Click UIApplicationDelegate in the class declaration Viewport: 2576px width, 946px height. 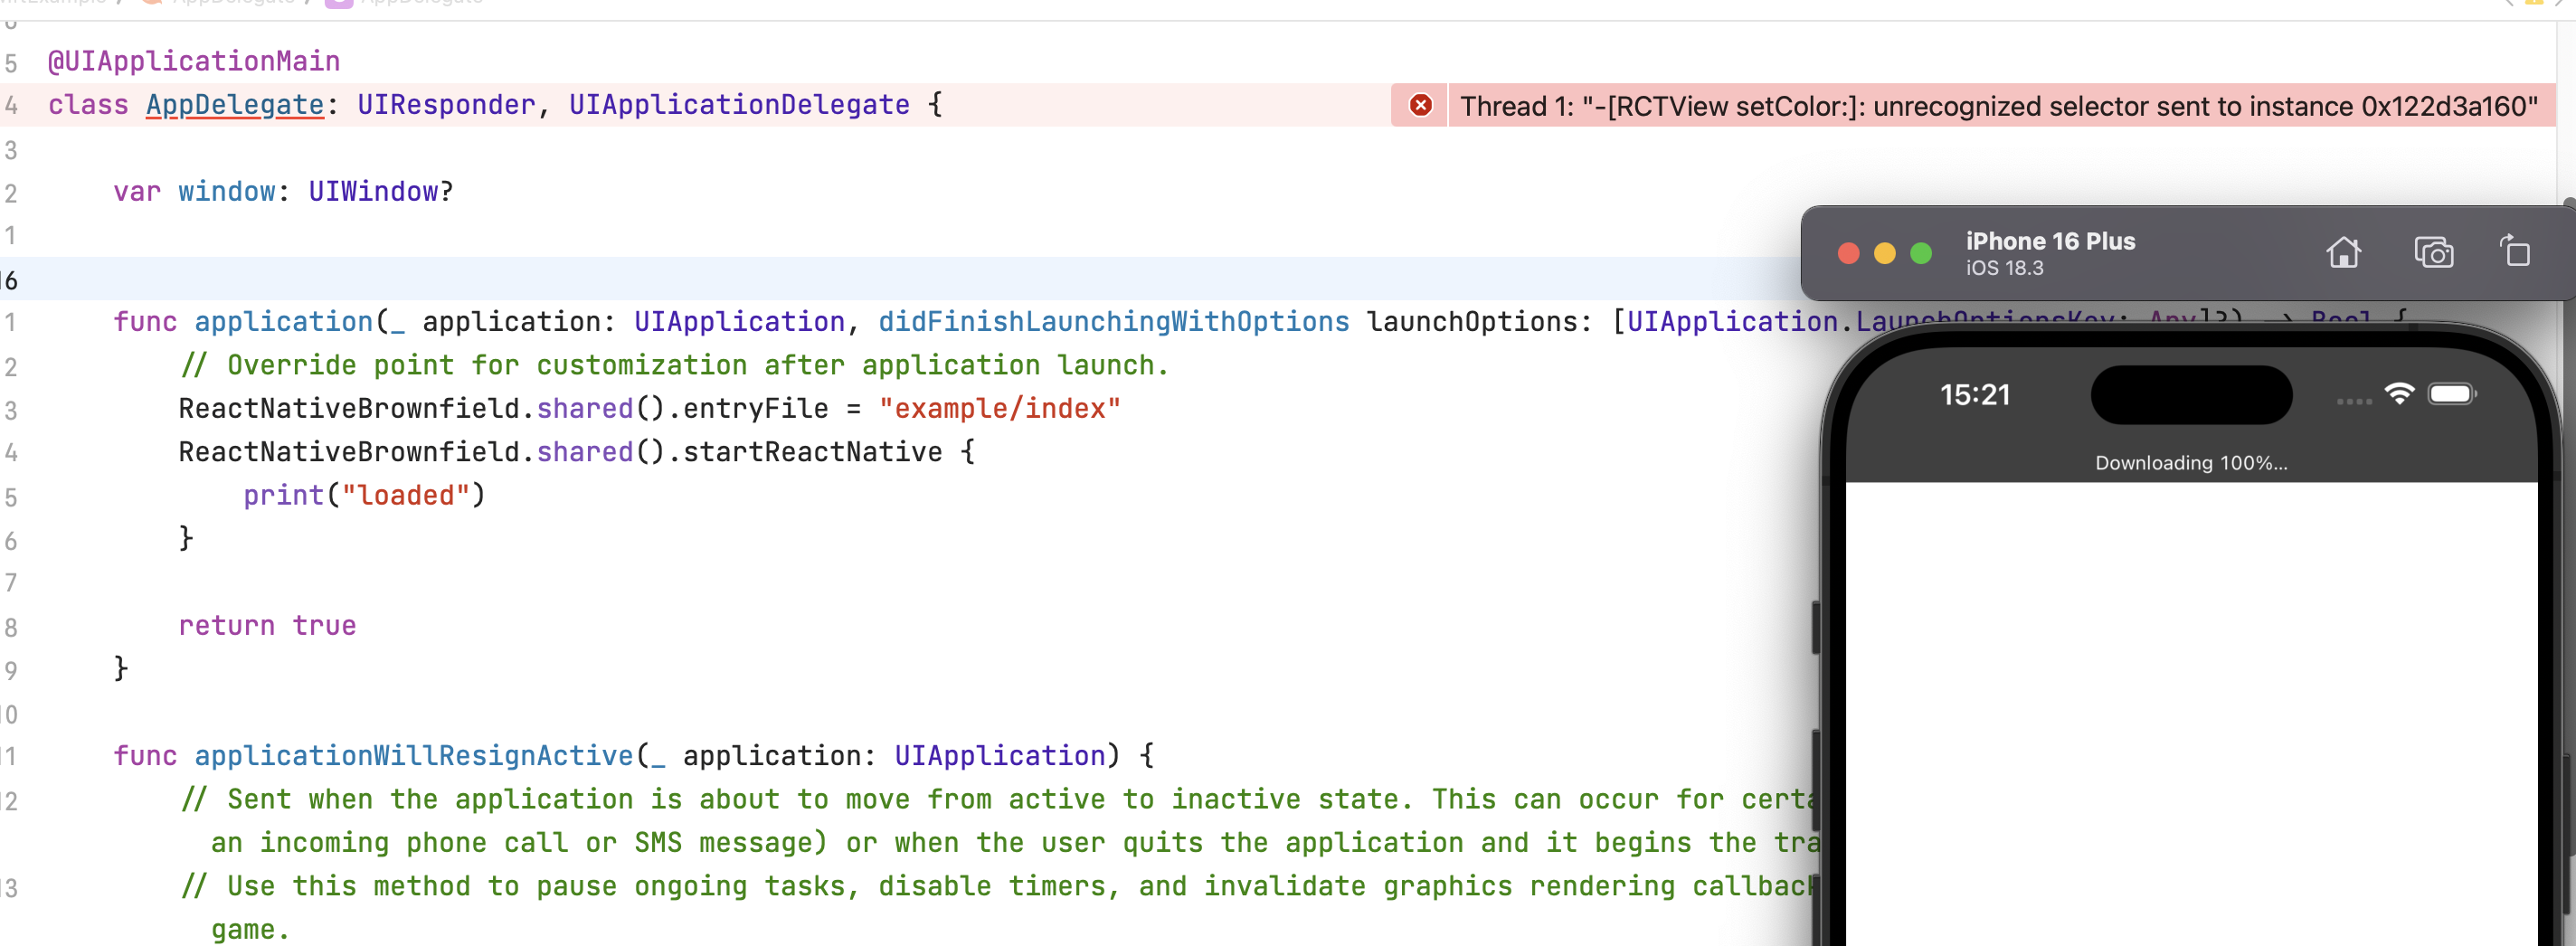(x=739, y=105)
